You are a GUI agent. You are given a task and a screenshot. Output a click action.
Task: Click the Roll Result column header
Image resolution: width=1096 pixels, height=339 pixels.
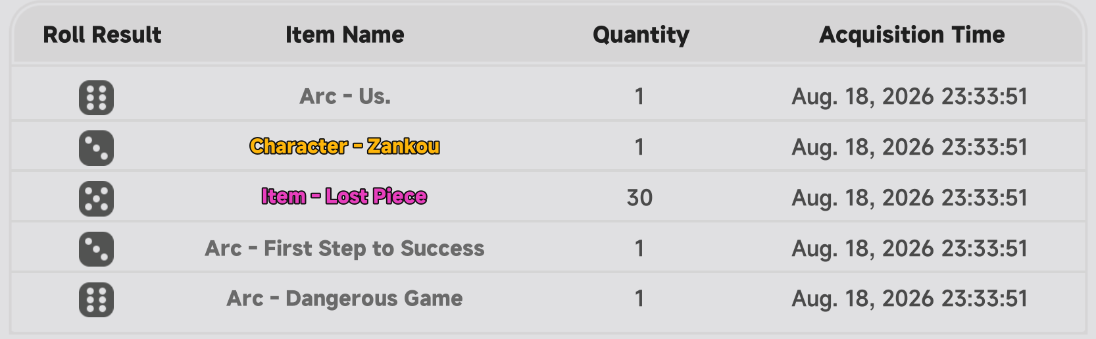[x=102, y=35]
